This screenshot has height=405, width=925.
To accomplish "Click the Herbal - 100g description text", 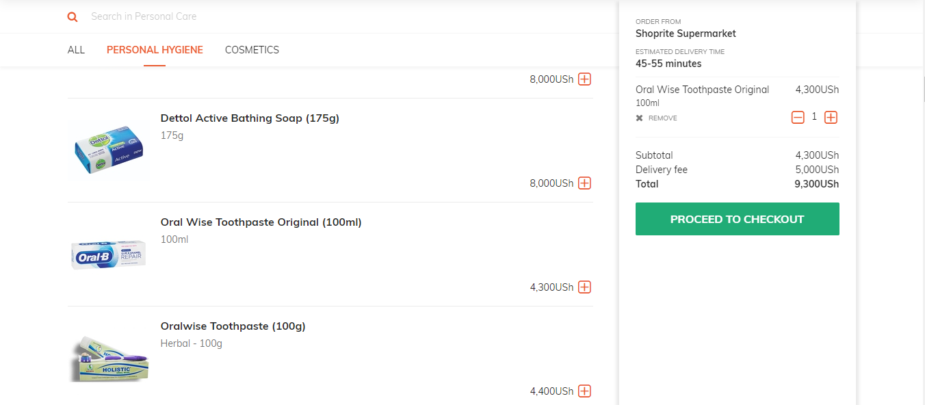I will point(192,343).
